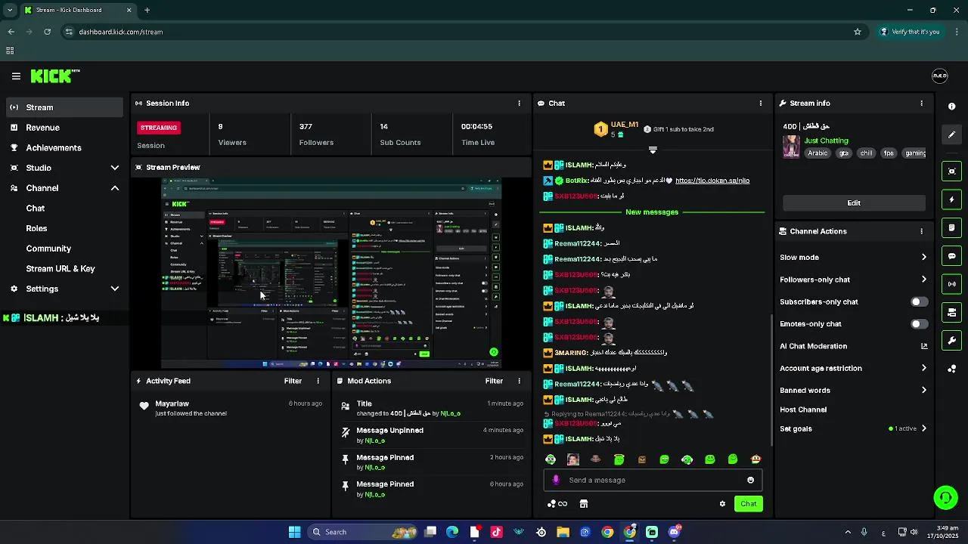Click the green Chat send button
This screenshot has width=968, height=544.
(x=748, y=504)
